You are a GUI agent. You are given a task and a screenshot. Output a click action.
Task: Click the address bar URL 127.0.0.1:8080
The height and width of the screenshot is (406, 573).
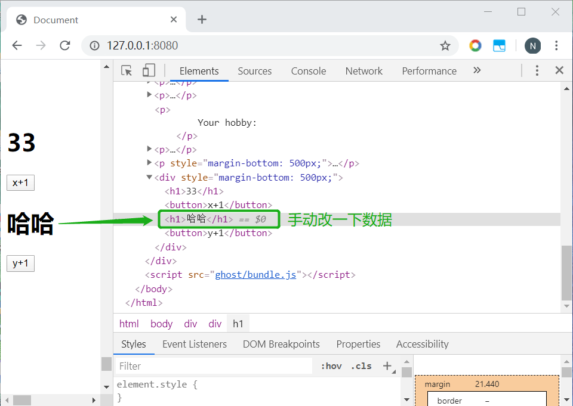tap(142, 46)
